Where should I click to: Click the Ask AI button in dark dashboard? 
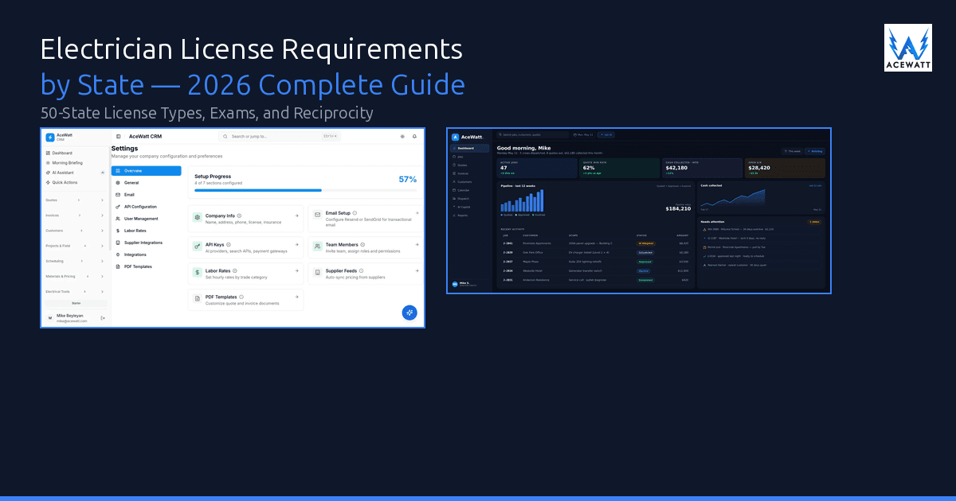coord(605,135)
